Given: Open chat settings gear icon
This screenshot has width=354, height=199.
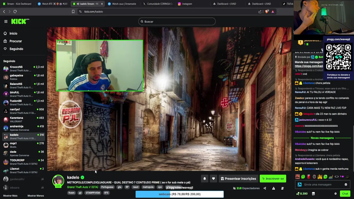Looking at the screenshot, I should pos(335,194).
